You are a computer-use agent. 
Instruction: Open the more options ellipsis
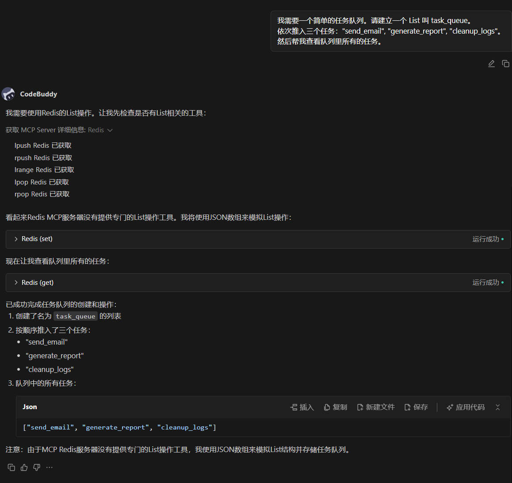click(50, 468)
